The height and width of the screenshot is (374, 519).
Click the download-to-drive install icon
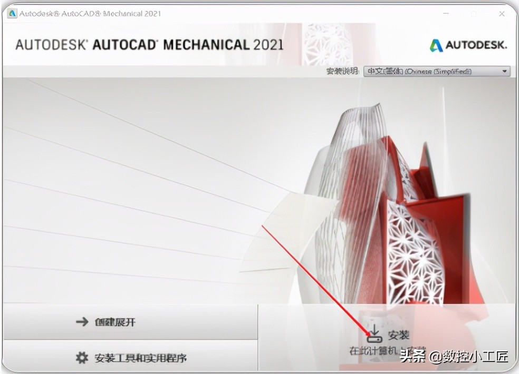tap(374, 333)
